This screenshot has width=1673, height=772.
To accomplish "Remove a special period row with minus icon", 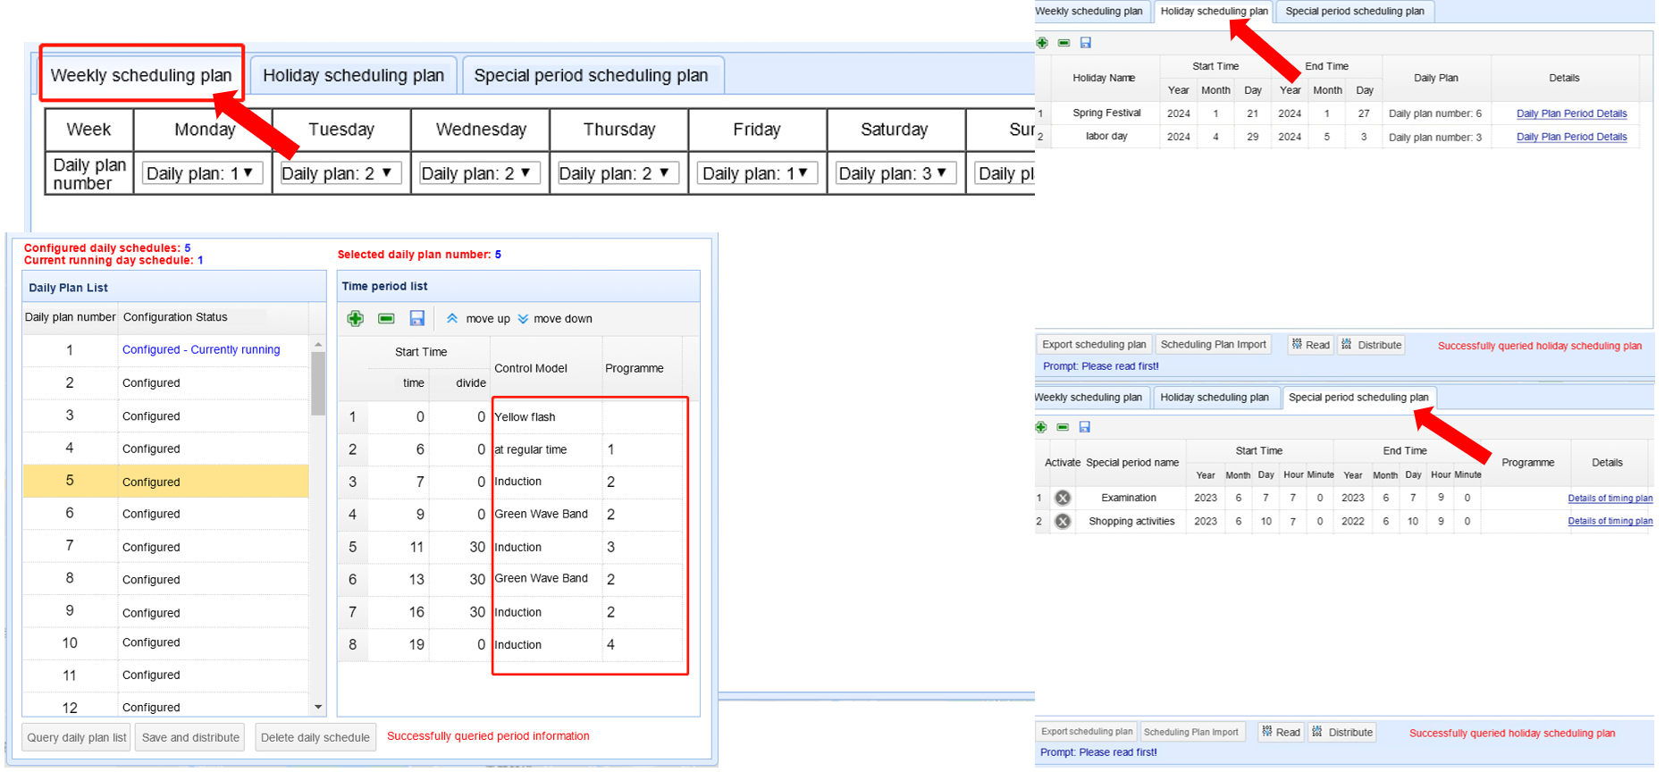I will click(x=1063, y=428).
